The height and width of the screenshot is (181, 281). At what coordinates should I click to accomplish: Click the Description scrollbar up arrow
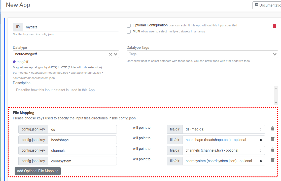tap(276, 88)
